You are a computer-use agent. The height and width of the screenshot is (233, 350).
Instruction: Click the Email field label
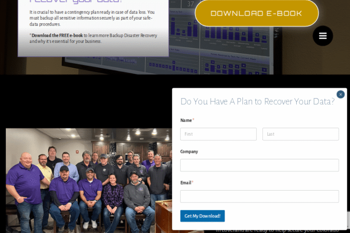tap(185, 183)
